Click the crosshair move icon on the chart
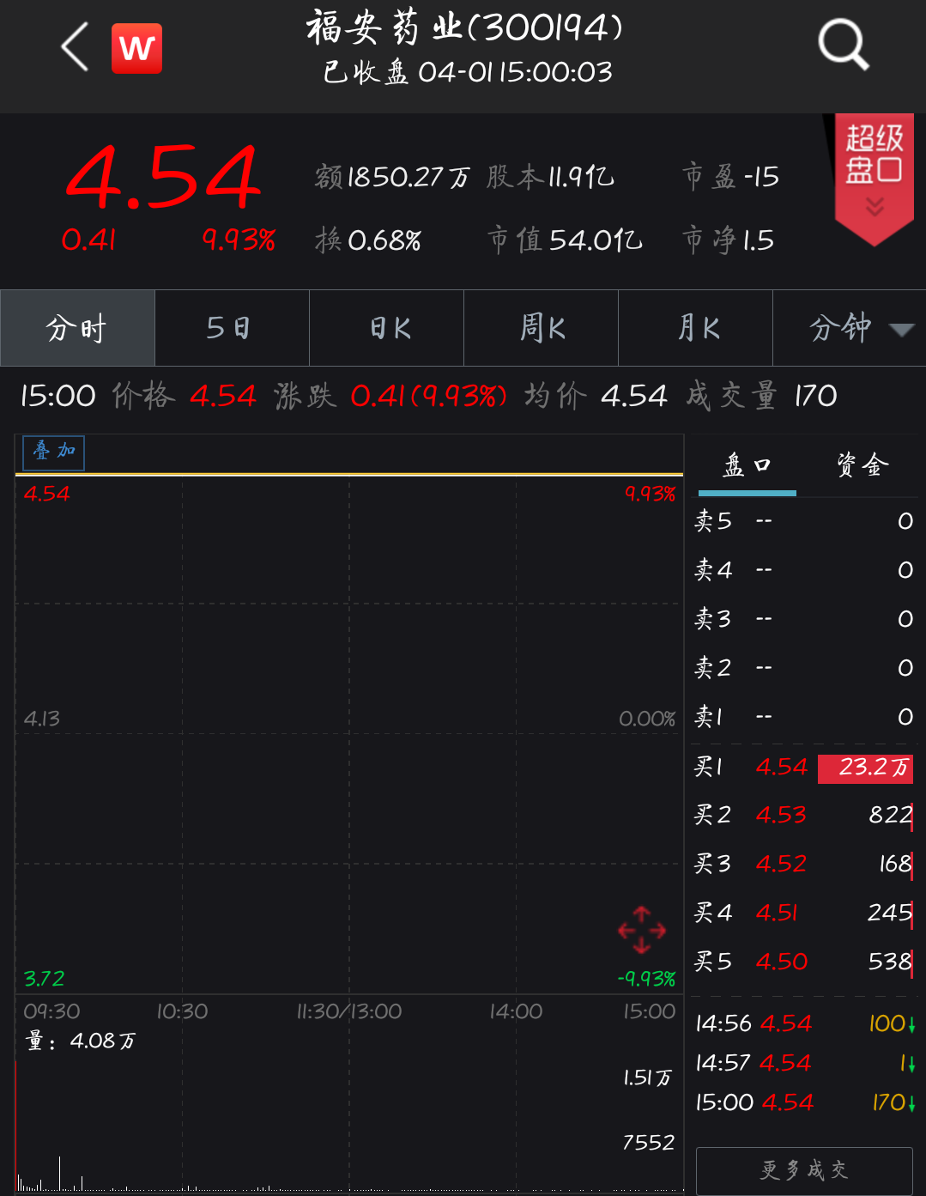 pyautogui.click(x=642, y=929)
